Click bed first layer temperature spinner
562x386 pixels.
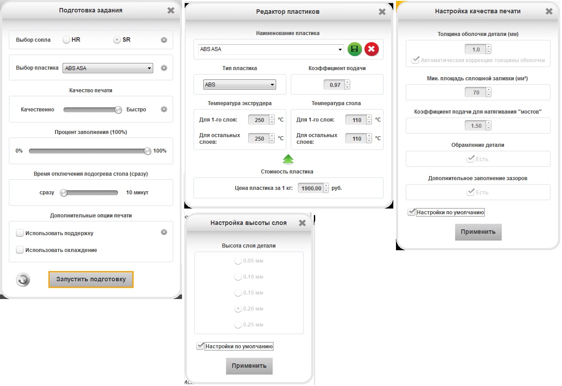coord(359,120)
